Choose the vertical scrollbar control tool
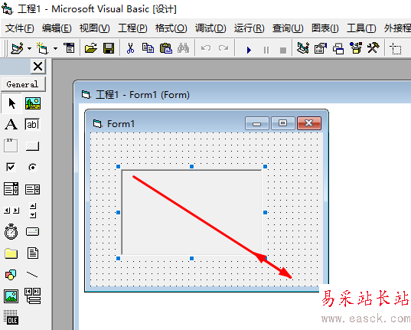The image size is (411, 330). (33, 211)
